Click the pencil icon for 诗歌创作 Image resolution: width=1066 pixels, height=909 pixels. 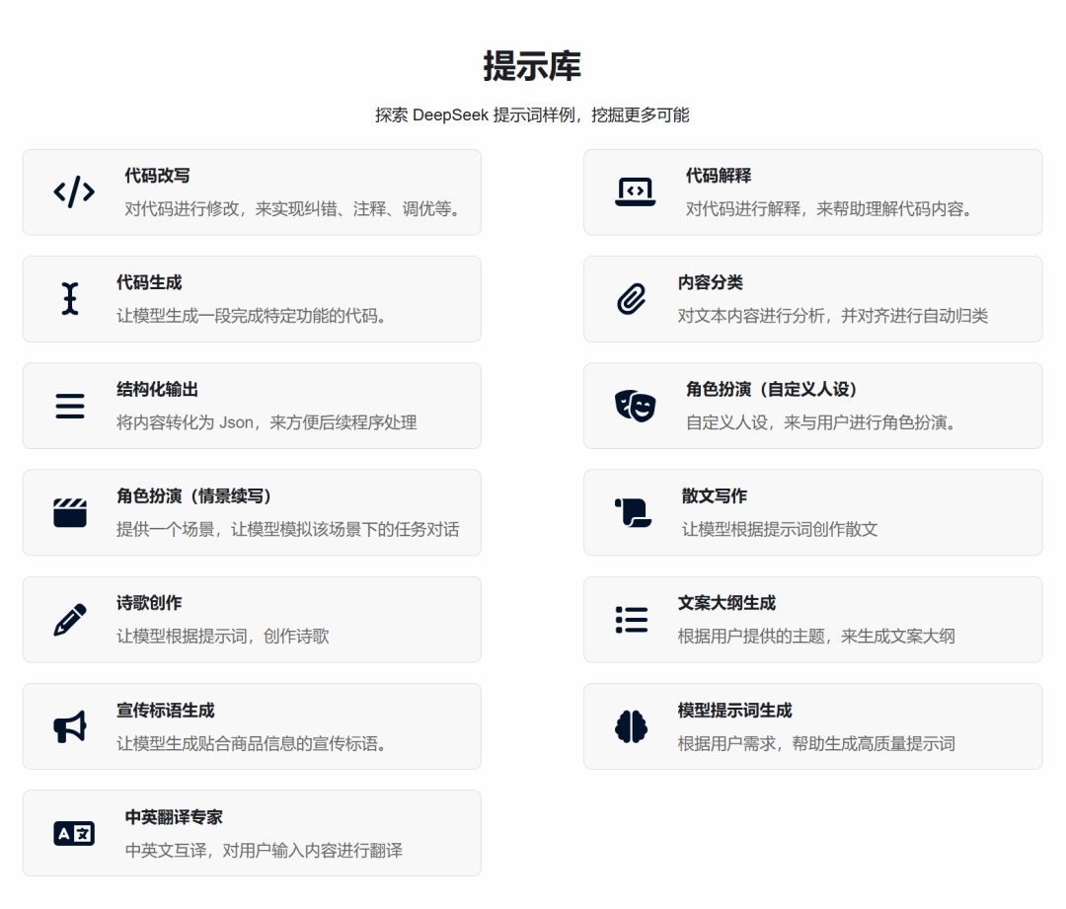[x=70, y=620]
